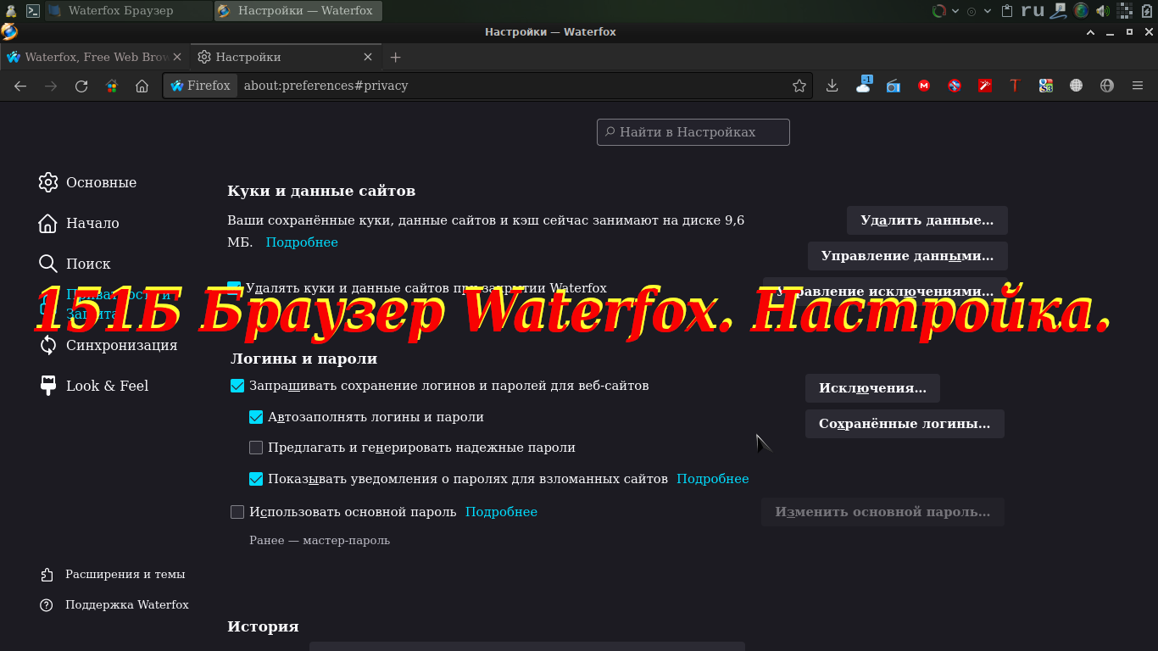Open the red T extension

click(x=1015, y=86)
